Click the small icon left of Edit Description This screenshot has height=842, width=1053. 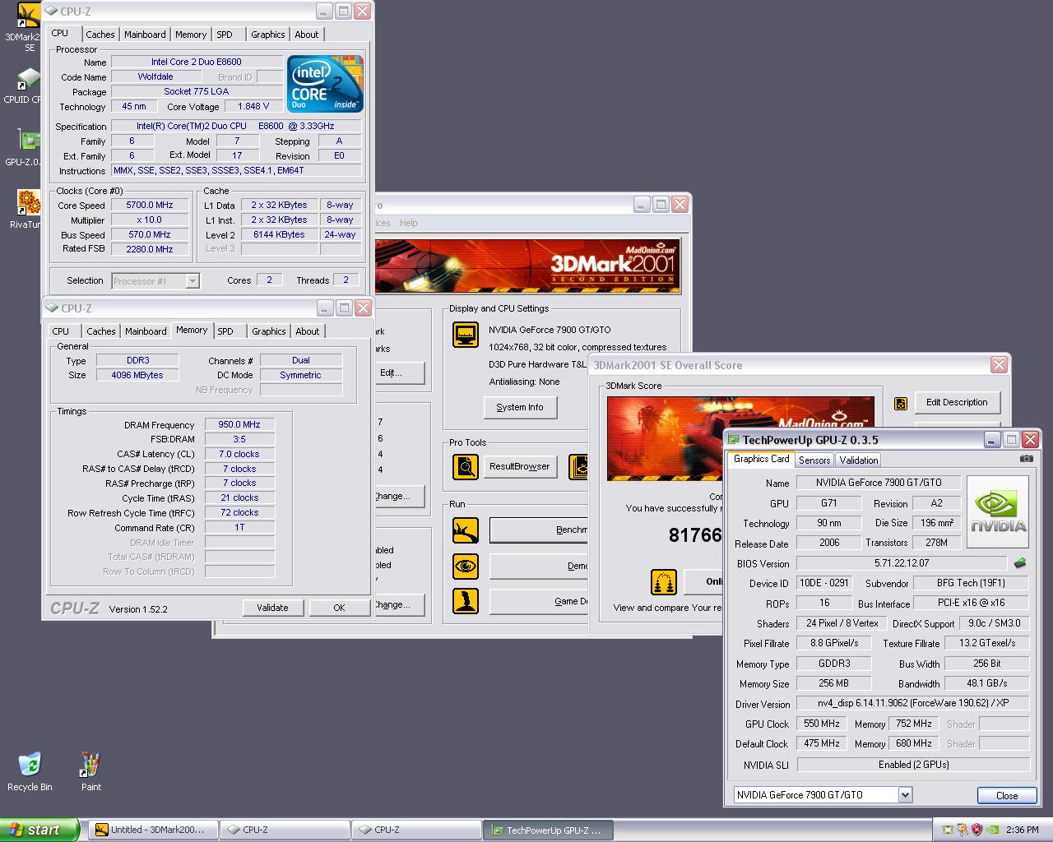[x=901, y=403]
